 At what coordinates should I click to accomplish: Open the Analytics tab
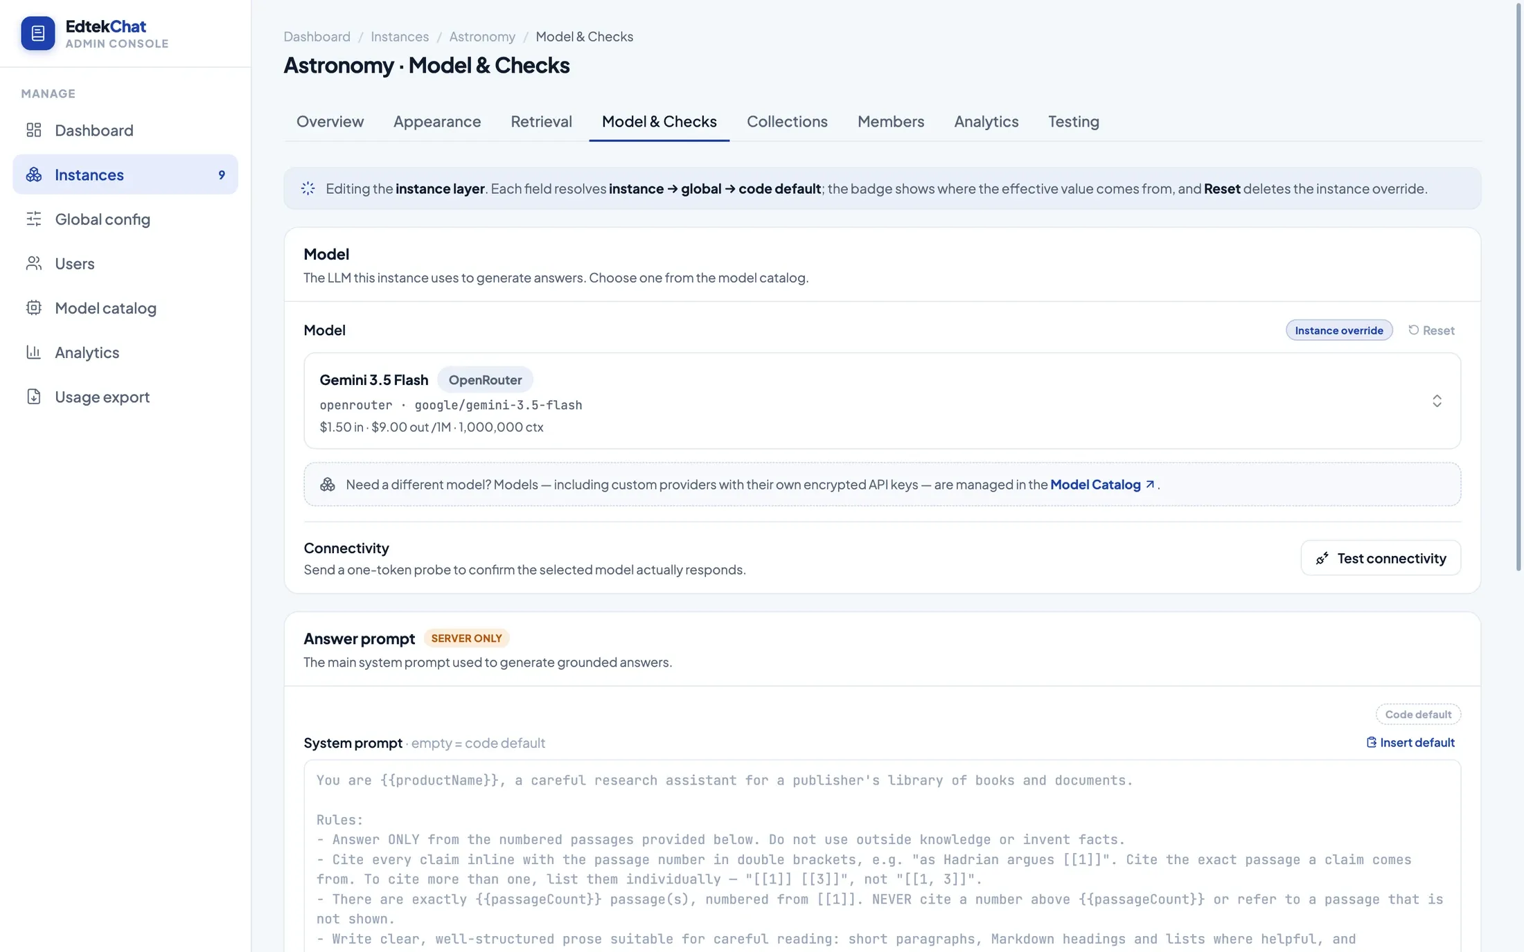click(x=986, y=121)
